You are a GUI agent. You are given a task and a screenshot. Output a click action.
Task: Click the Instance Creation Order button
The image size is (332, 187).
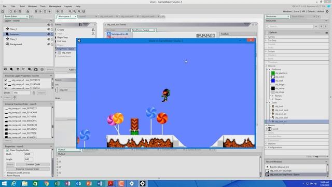coord(27,169)
